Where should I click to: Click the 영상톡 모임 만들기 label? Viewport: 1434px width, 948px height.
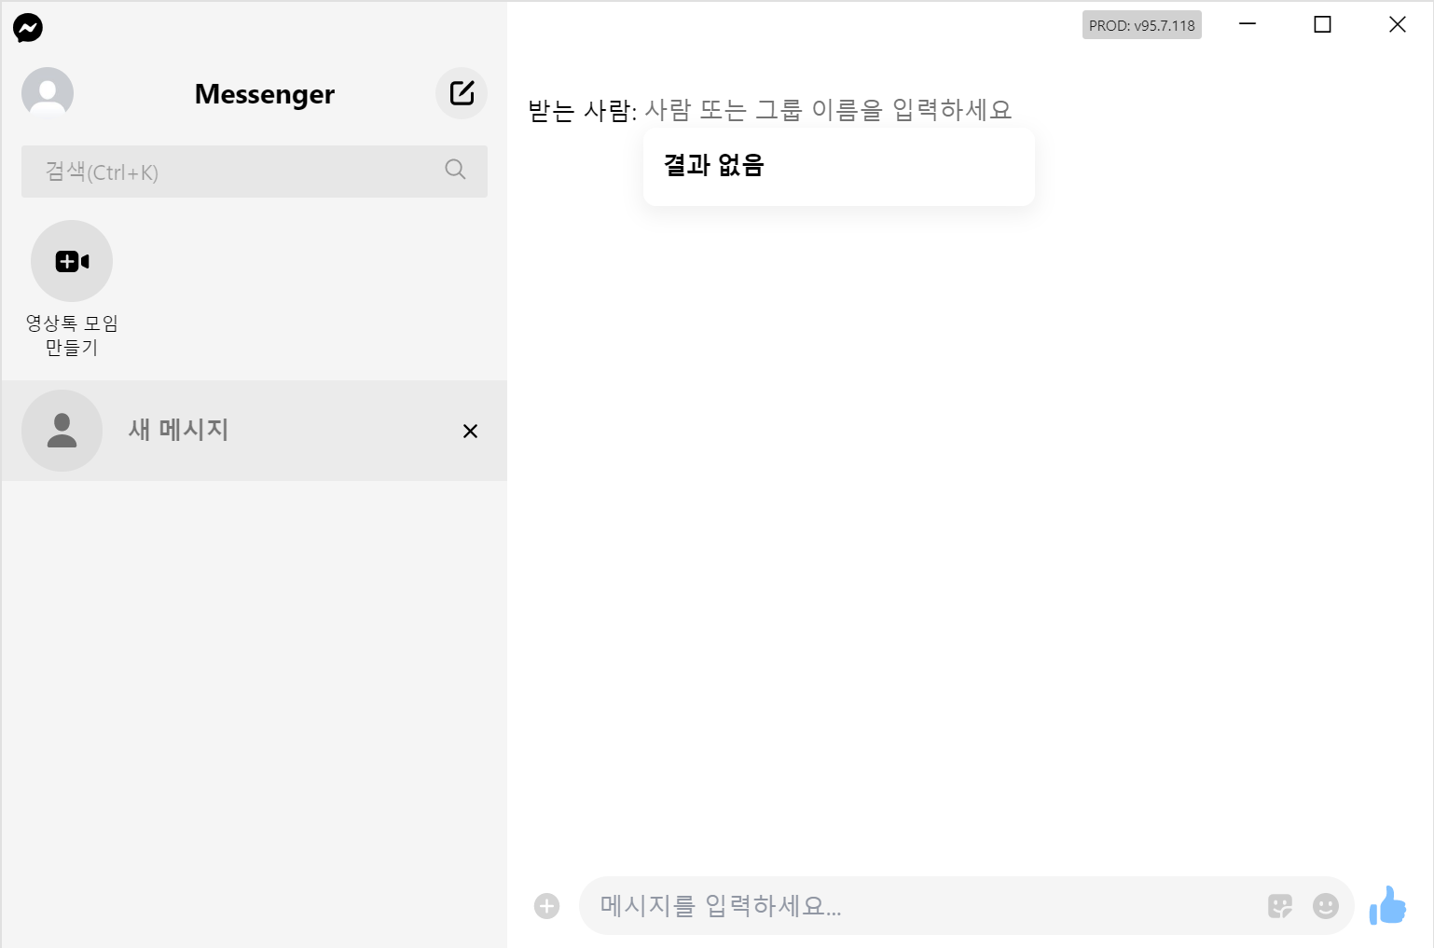point(72,336)
